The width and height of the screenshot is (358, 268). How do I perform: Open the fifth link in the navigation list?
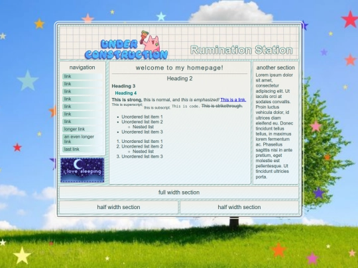click(x=82, y=107)
